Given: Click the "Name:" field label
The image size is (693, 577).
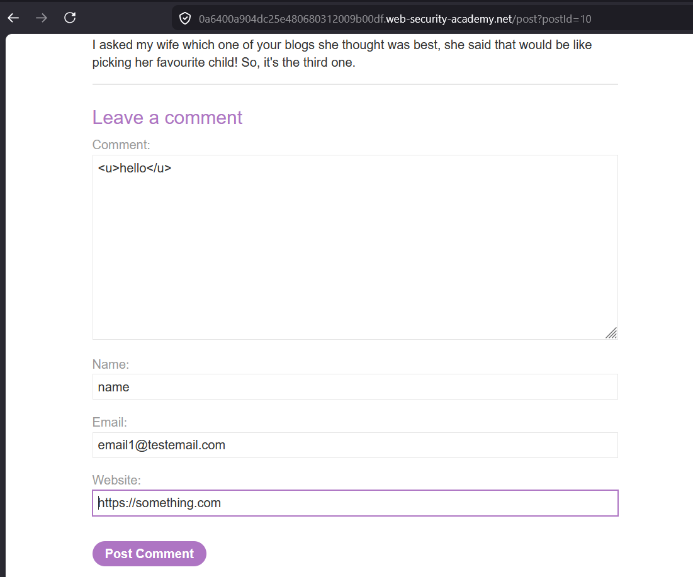Looking at the screenshot, I should tap(111, 364).
